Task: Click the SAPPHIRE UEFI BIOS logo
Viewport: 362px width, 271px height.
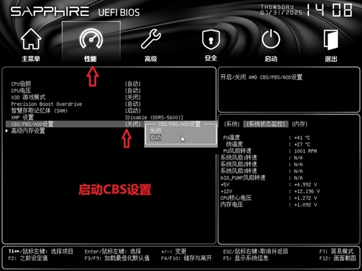Action: [75, 12]
